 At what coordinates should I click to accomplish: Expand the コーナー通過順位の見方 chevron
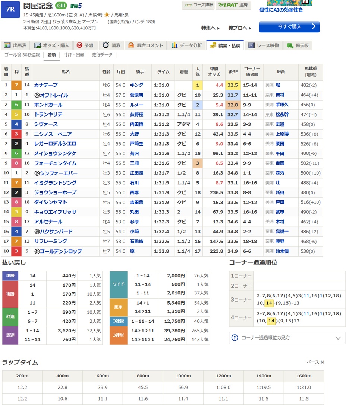coord(338,338)
